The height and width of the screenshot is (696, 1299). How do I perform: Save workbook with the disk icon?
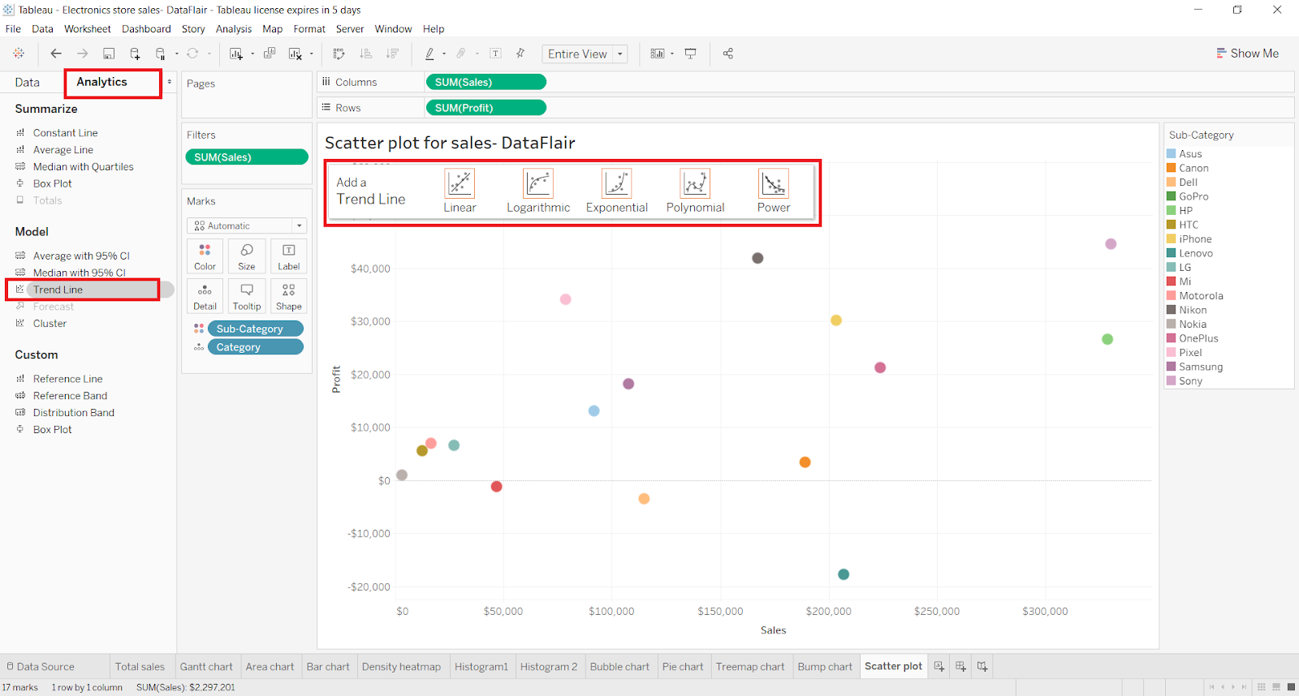coord(109,54)
